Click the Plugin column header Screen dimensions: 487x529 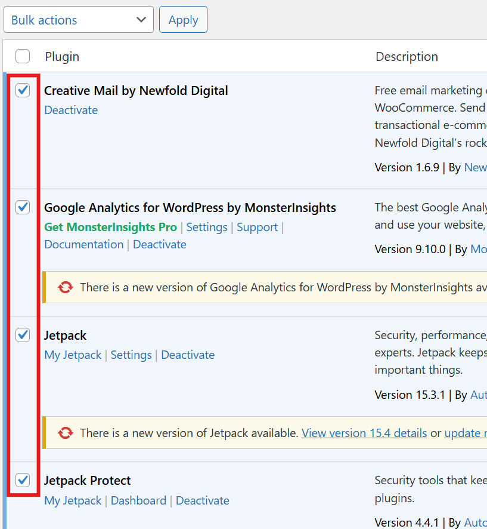pos(61,56)
